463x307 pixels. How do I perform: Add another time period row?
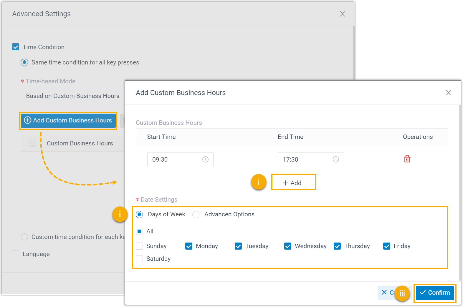[293, 183]
